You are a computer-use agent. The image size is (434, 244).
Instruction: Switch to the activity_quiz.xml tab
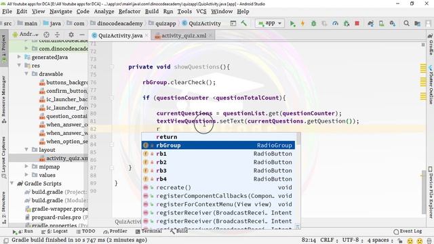click(x=184, y=36)
